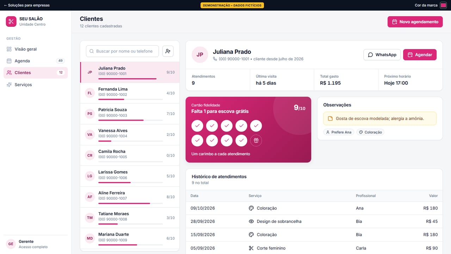Select Mariana Duarte in the client list
The image size is (451, 254).
pos(130,238)
